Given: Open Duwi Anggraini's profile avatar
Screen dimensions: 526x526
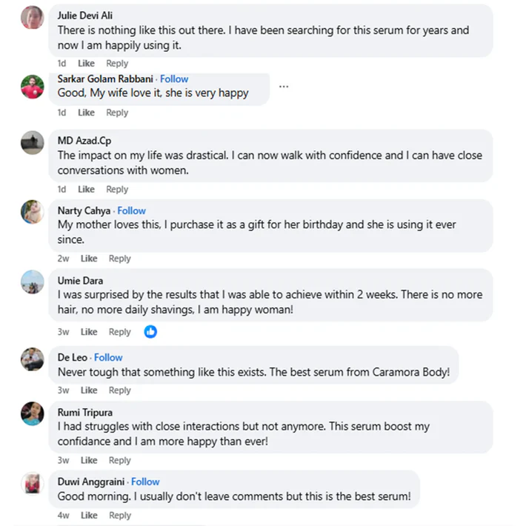Looking at the screenshot, I should [33, 483].
